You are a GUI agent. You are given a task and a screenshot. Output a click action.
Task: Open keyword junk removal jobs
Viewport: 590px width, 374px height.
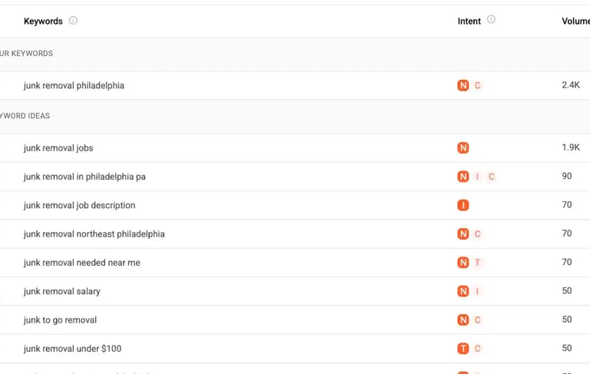click(58, 148)
